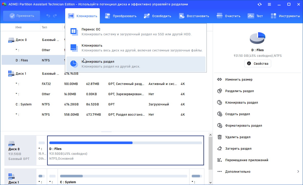303x185 pixels.
Task: Click the clone pie icon beside side-panel Клонировать раздел
Action: [220, 103]
